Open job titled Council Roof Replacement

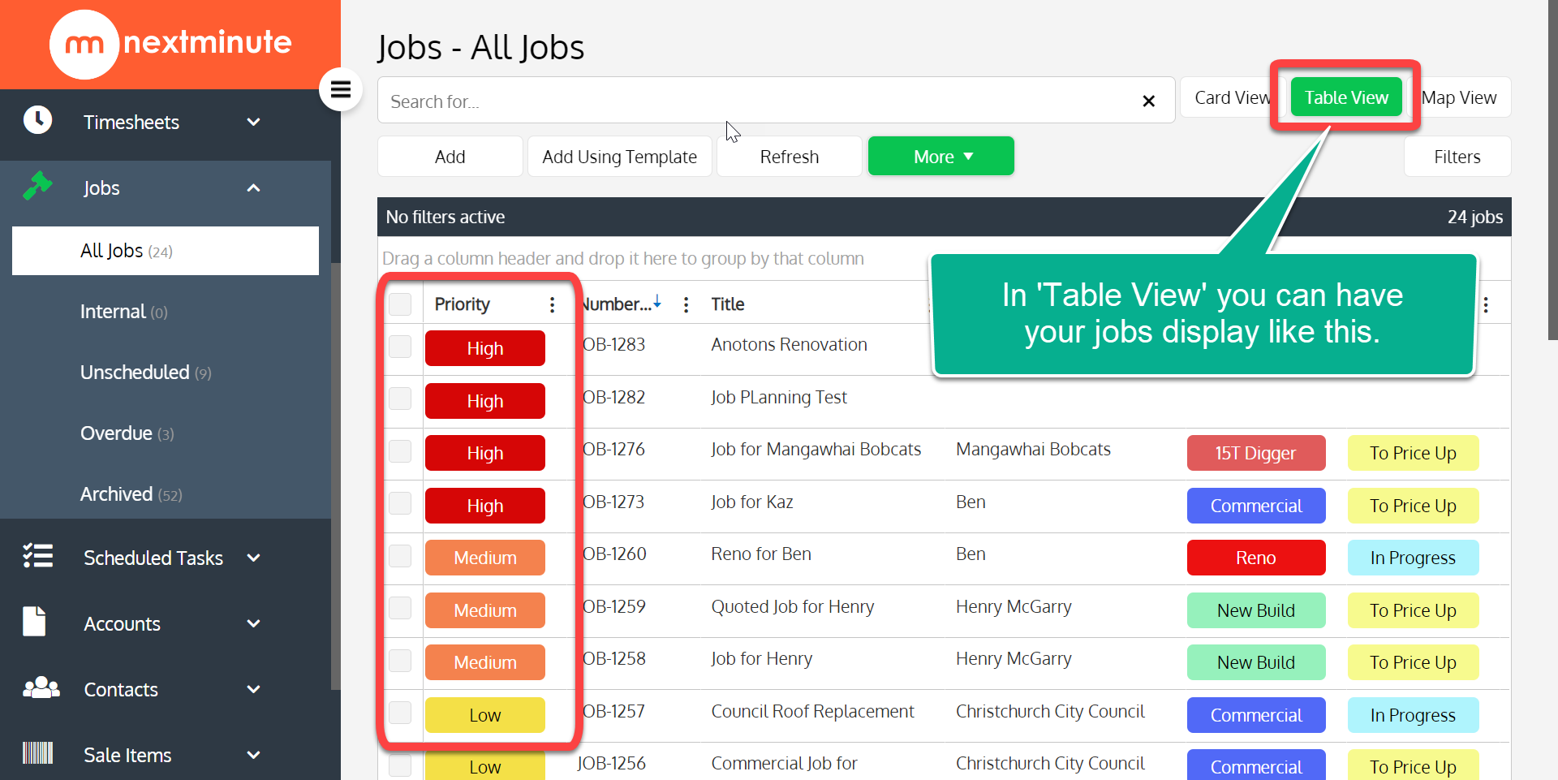(x=812, y=711)
